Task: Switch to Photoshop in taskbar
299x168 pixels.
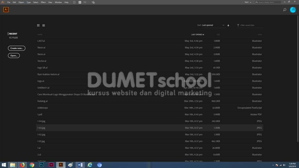Action: point(41,165)
